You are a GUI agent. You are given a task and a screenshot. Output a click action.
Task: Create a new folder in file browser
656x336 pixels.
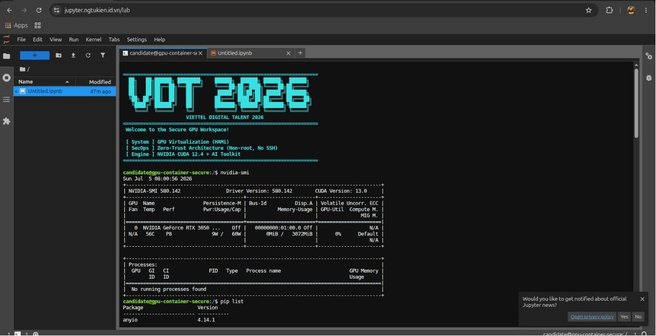[58, 55]
